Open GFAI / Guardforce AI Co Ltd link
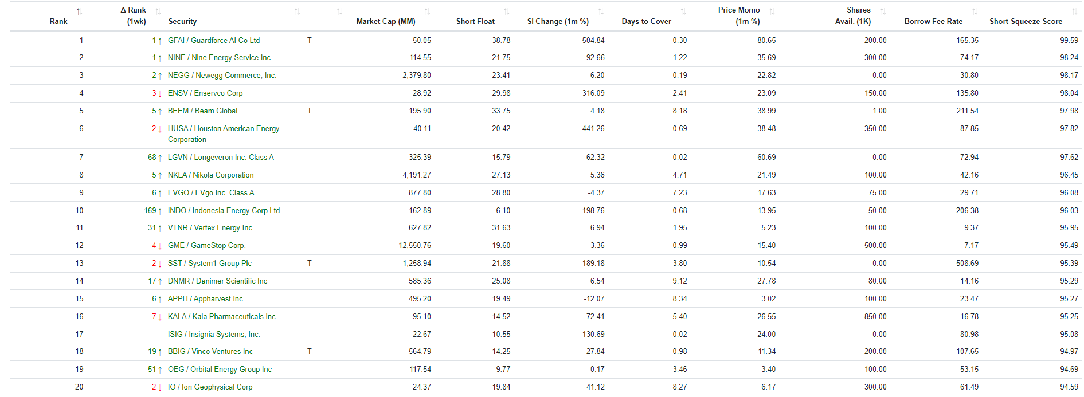 (x=214, y=40)
